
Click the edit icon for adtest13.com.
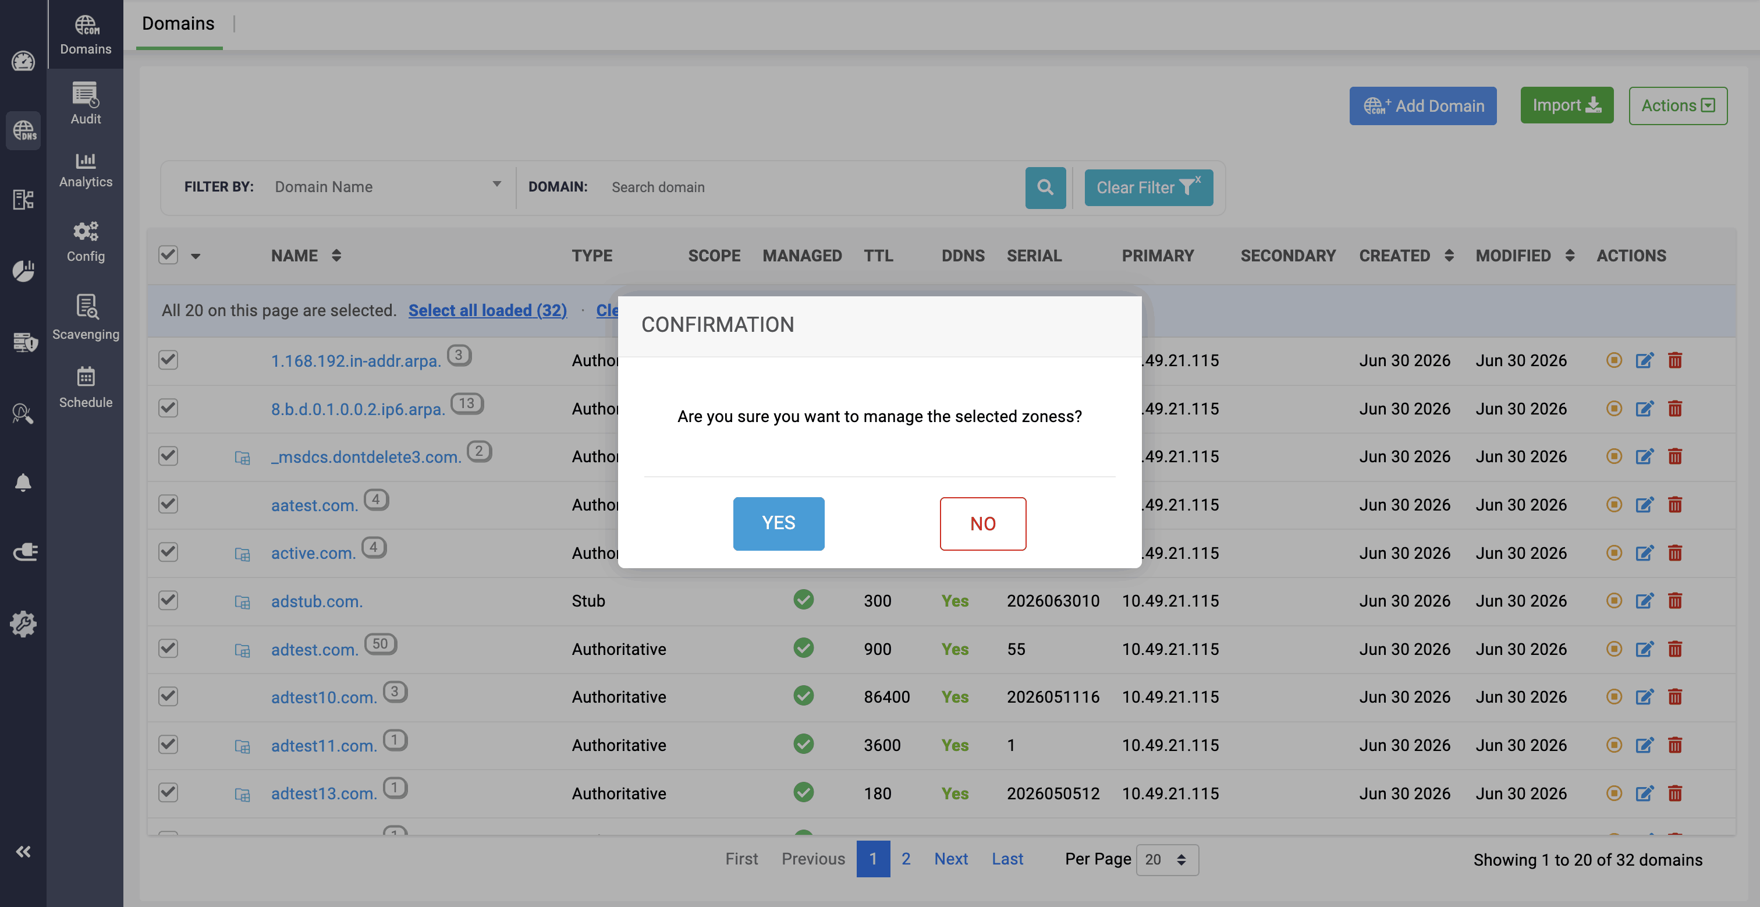(1645, 793)
